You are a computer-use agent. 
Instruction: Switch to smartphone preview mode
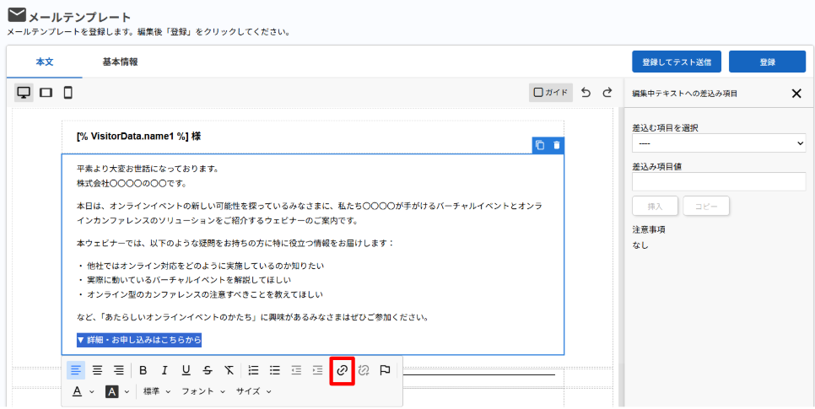pyautogui.click(x=67, y=93)
